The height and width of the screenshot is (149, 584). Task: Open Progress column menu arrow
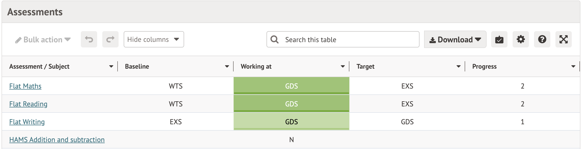pos(573,66)
